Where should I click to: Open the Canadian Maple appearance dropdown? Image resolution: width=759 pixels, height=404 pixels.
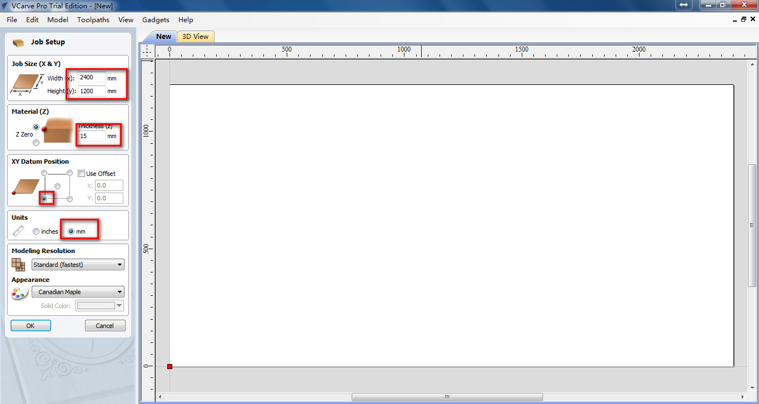(x=78, y=292)
